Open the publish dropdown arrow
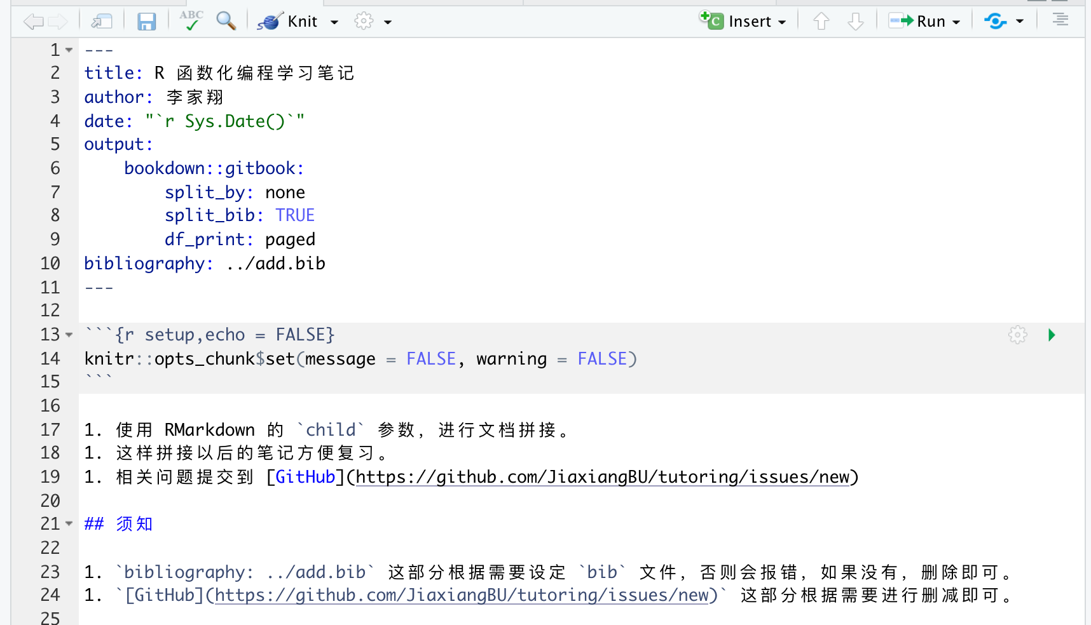1091x625 pixels. click(x=1020, y=22)
